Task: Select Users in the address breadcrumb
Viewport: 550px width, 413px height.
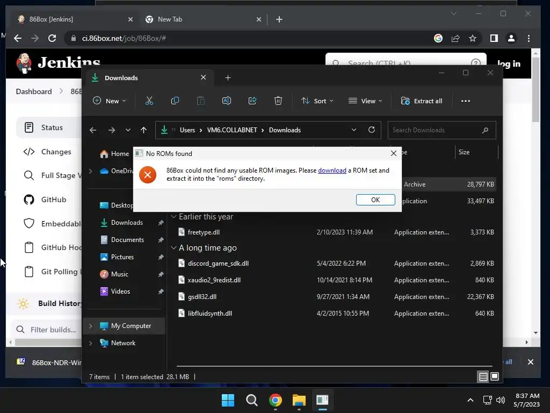Action: [x=187, y=130]
